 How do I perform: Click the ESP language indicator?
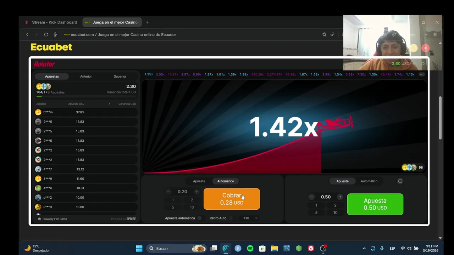[392, 248]
